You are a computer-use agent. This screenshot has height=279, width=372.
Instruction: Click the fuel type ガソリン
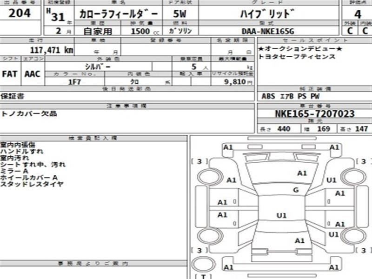180,31
